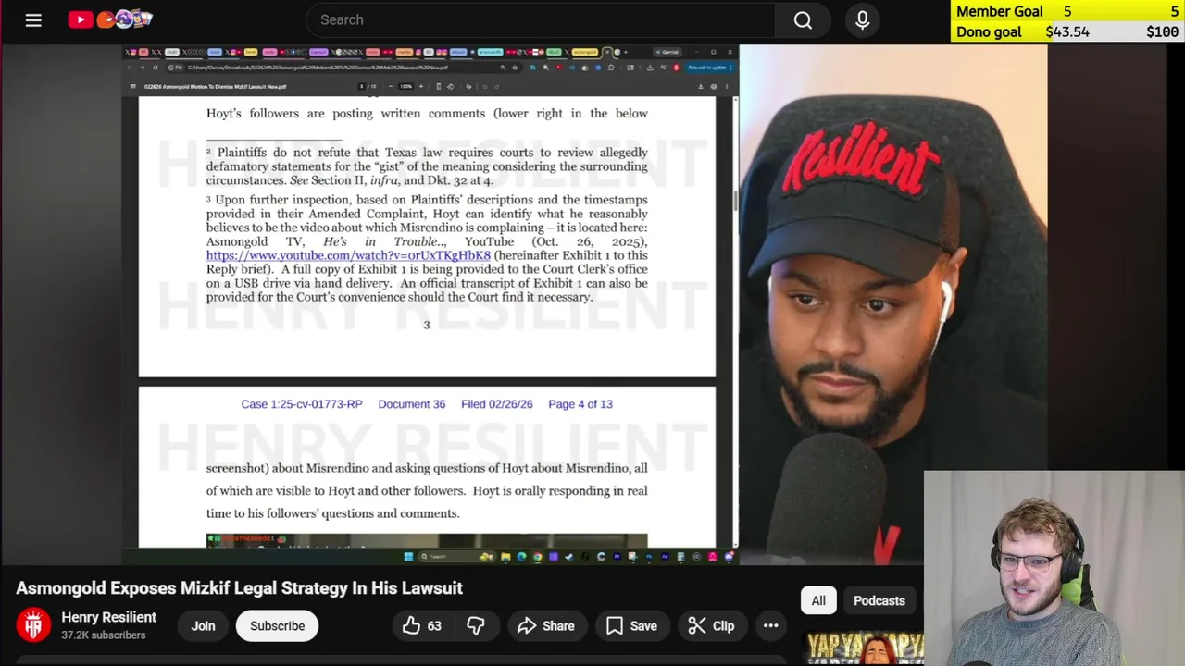Screen dimensions: 1185x666
Task: Open Photoshop in the recorded taskbar
Action: [649, 557]
